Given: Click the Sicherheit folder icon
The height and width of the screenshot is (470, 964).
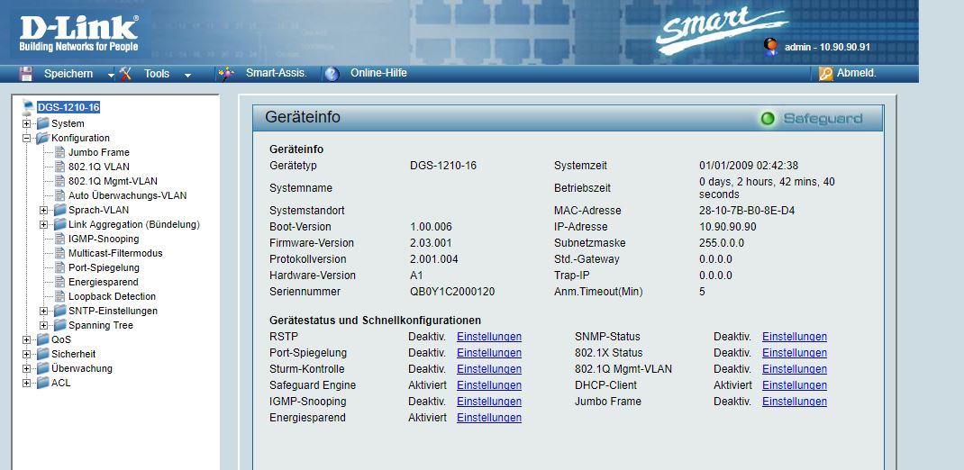Looking at the screenshot, I should click(x=42, y=354).
